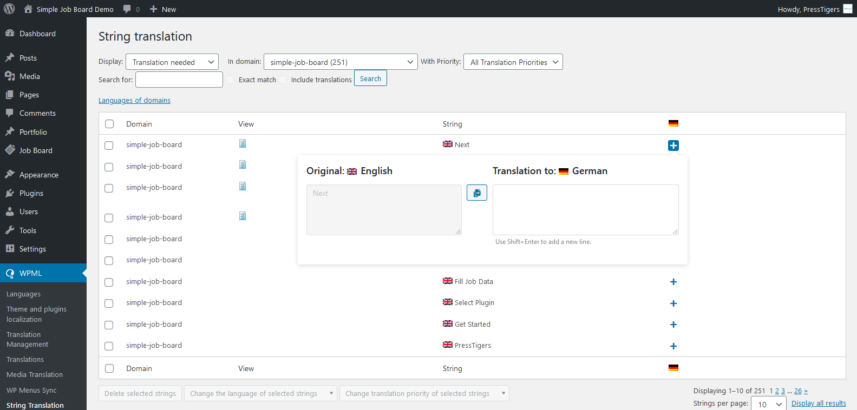Check the Select Plugin row checkbox
857x410 pixels.
(x=109, y=303)
